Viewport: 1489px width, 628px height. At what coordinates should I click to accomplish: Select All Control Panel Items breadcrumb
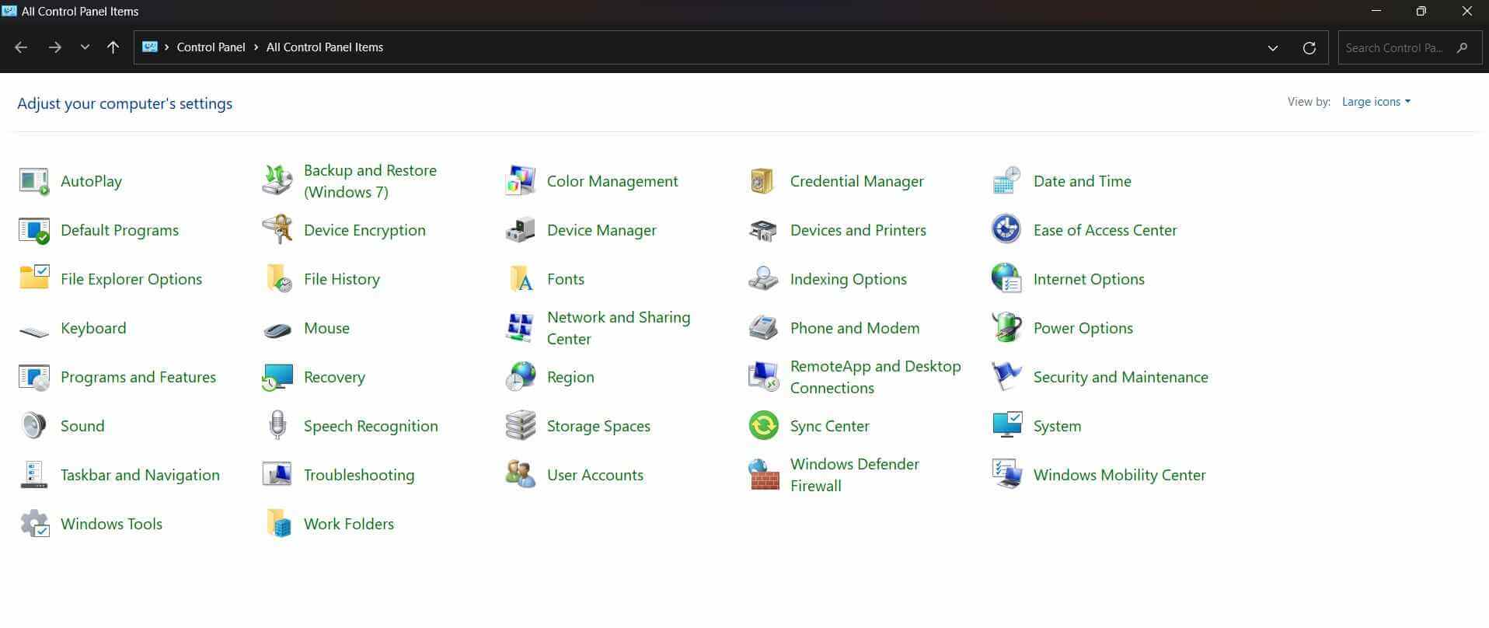(x=324, y=47)
